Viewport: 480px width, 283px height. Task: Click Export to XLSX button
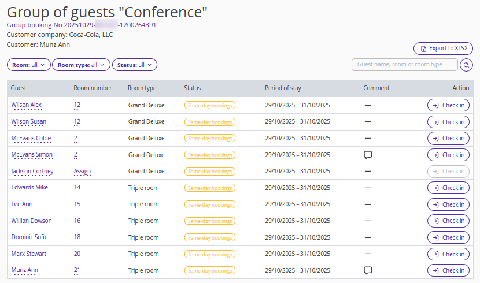pyautogui.click(x=443, y=49)
